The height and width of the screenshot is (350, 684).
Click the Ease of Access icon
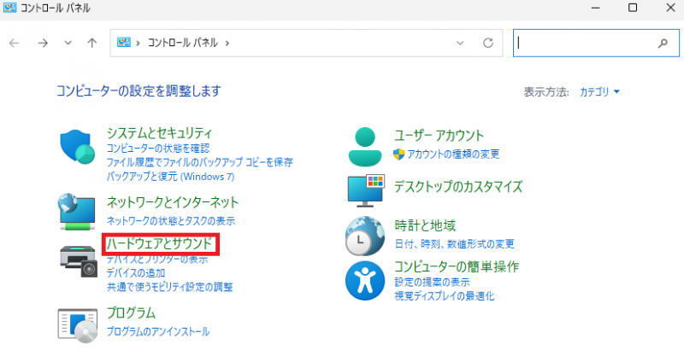366,280
